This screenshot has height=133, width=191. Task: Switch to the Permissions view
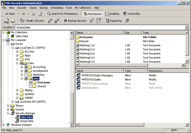click(x=93, y=14)
